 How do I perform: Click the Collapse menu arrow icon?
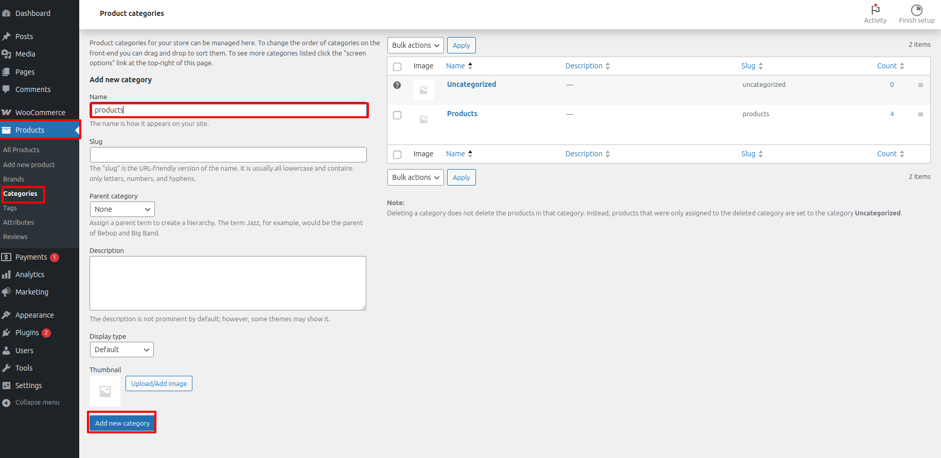tap(6, 402)
